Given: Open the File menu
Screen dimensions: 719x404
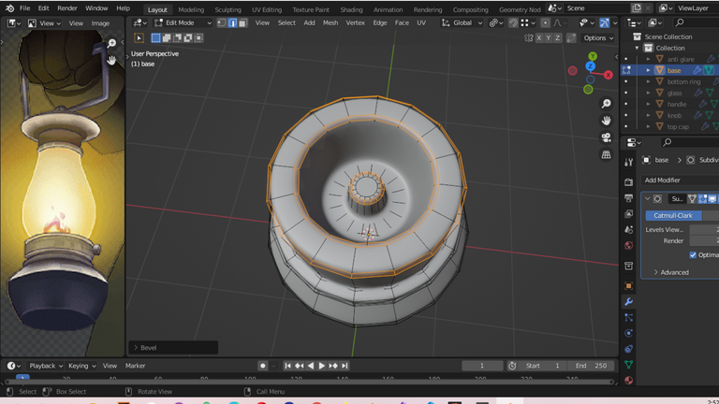Looking at the screenshot, I should (x=24, y=8).
